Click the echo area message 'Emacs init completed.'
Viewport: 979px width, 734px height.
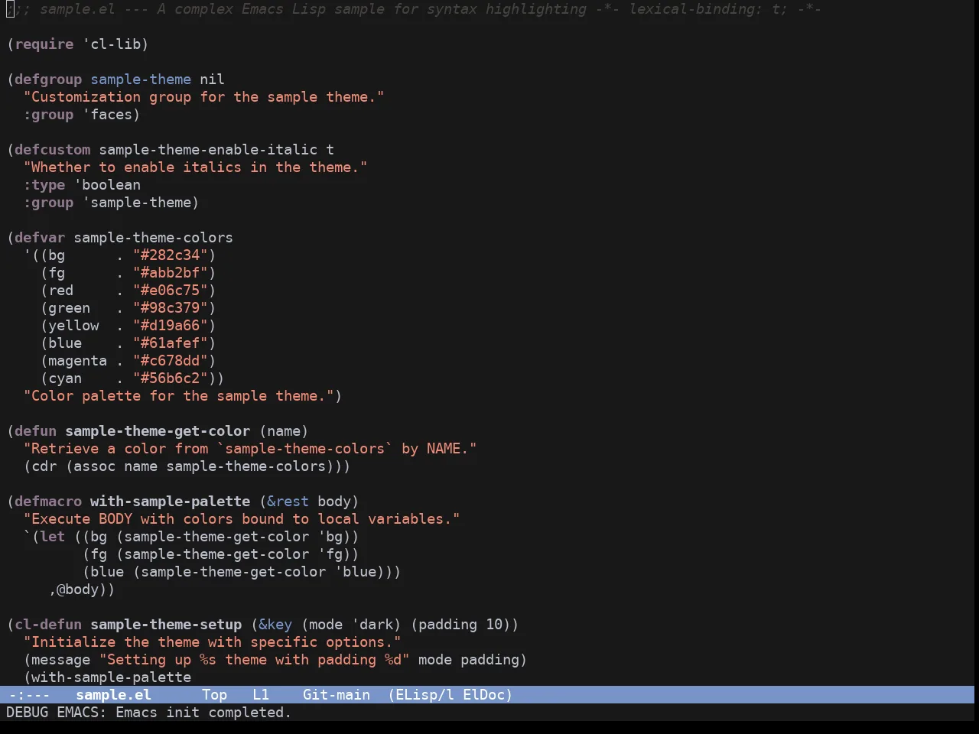coord(203,712)
